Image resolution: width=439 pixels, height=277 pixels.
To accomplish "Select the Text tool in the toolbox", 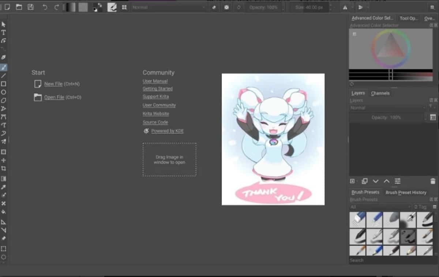I will tap(4, 32).
